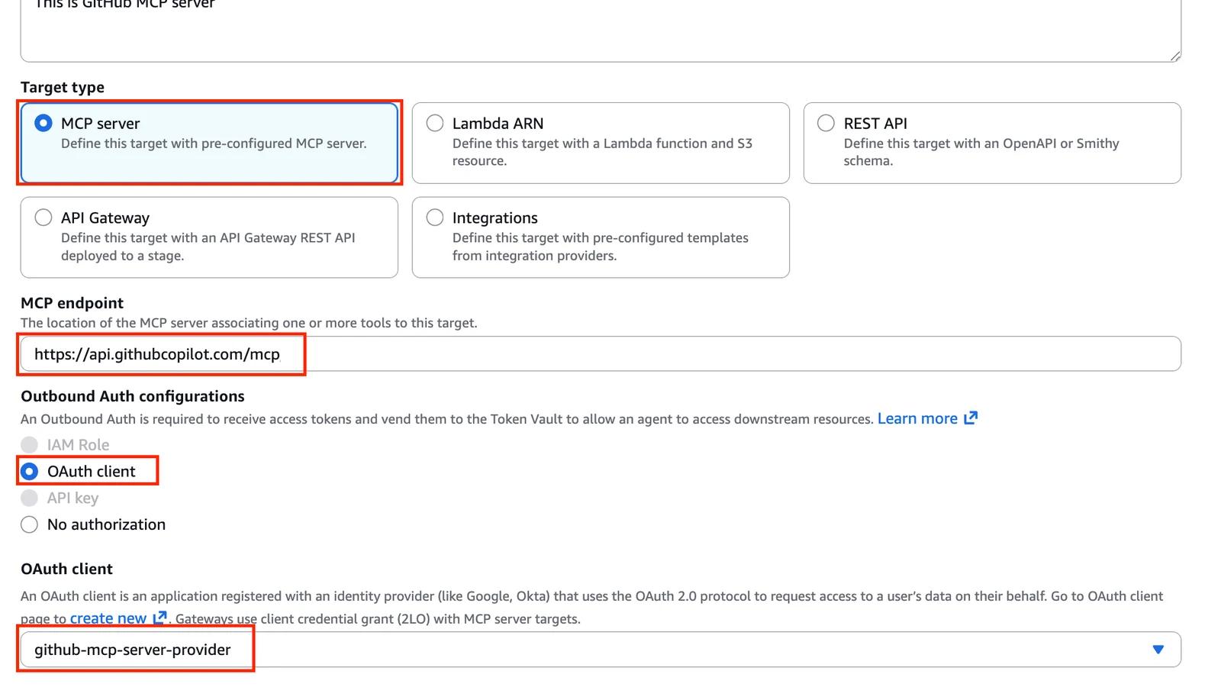Pick the Integrations target type radio

coord(435,218)
